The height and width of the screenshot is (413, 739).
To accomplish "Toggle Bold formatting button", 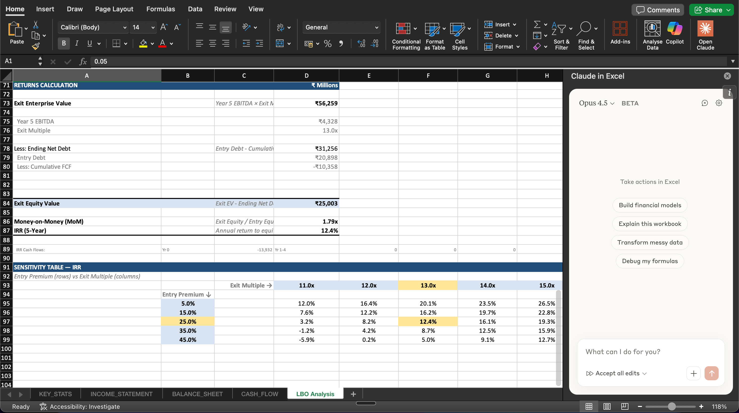I will (x=64, y=43).
